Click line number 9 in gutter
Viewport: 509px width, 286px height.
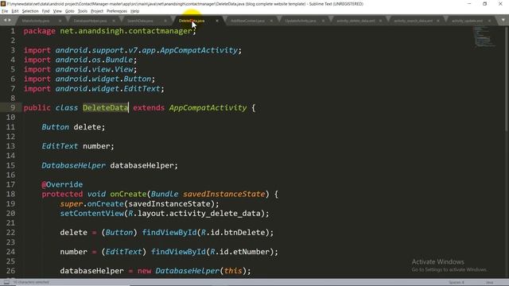pyautogui.click(x=13, y=108)
